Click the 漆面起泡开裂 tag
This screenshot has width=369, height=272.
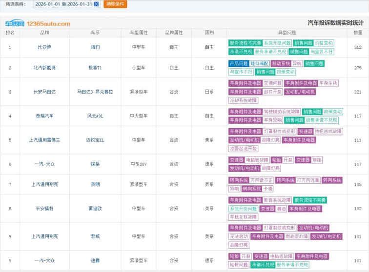[243, 148]
